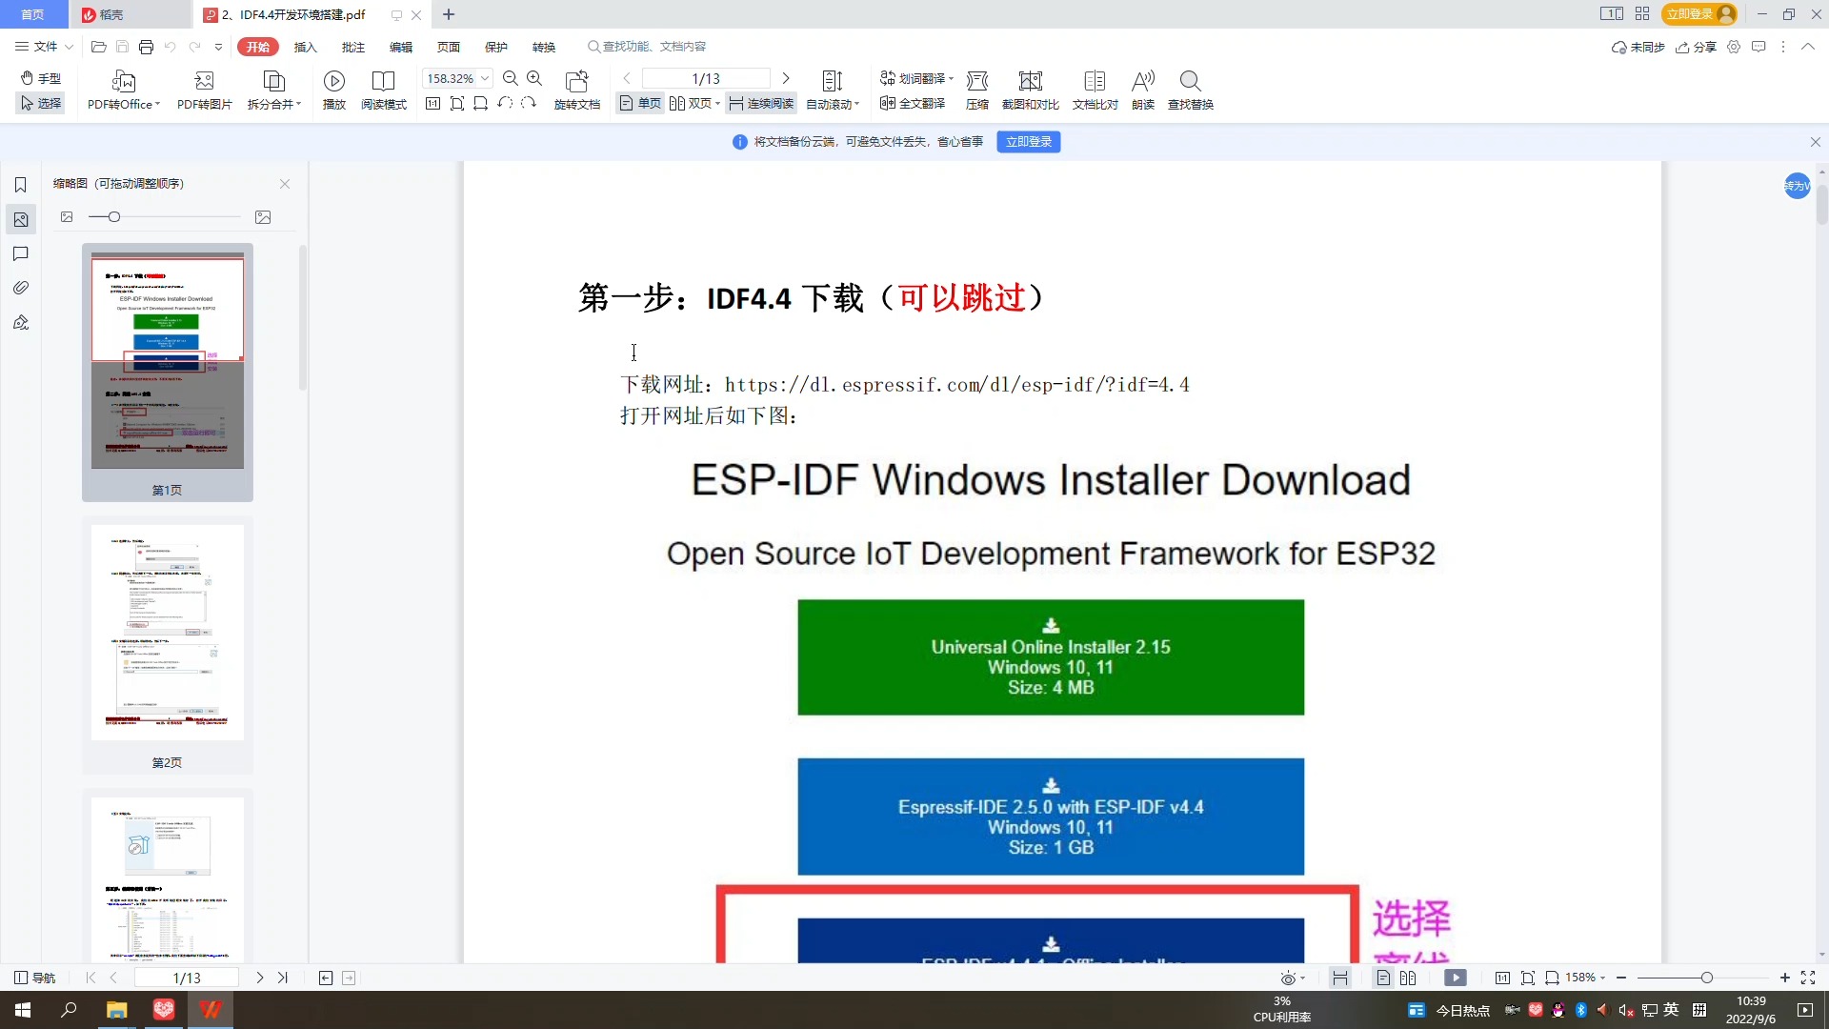Enable 连续阅读 continuous reading mode
Image resolution: width=1829 pixels, height=1029 pixels.
pyautogui.click(x=760, y=103)
